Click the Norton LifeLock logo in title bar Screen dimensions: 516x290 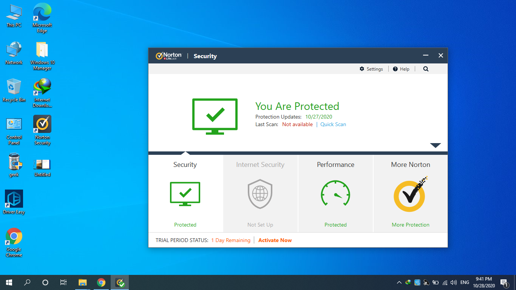169,56
